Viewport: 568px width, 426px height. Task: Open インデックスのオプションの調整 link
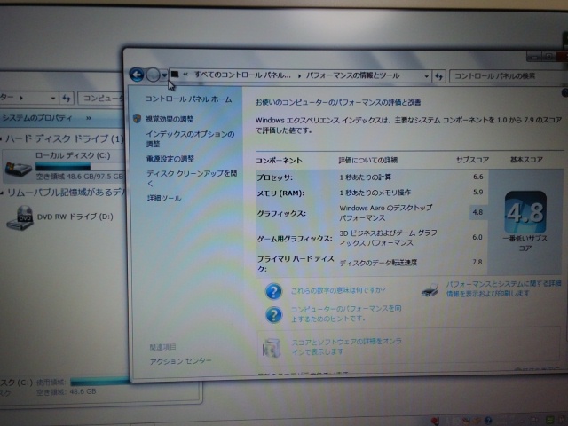tap(190, 138)
